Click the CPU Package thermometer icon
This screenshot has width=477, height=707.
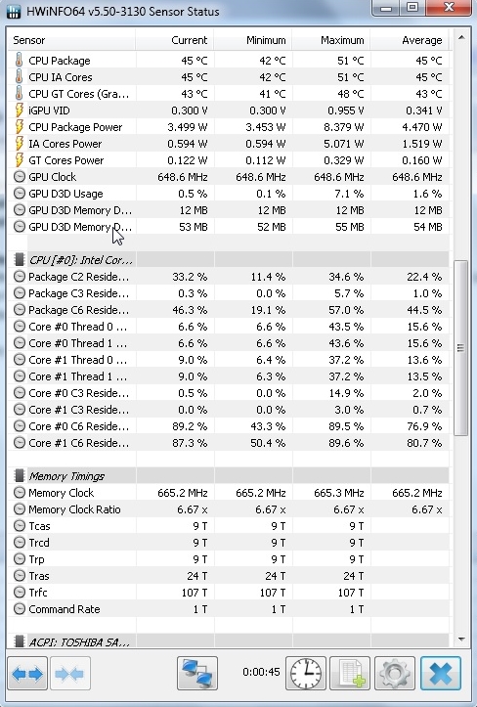coord(19,61)
